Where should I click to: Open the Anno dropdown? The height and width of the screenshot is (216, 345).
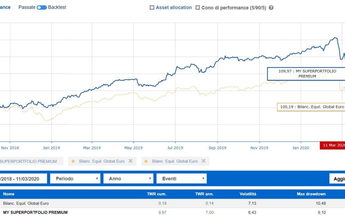click(x=128, y=178)
